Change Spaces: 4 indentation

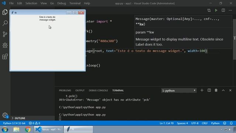pos(182,123)
